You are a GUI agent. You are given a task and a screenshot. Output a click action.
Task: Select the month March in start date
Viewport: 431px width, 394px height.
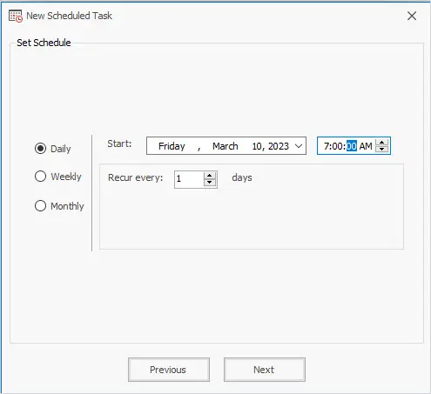pos(226,146)
